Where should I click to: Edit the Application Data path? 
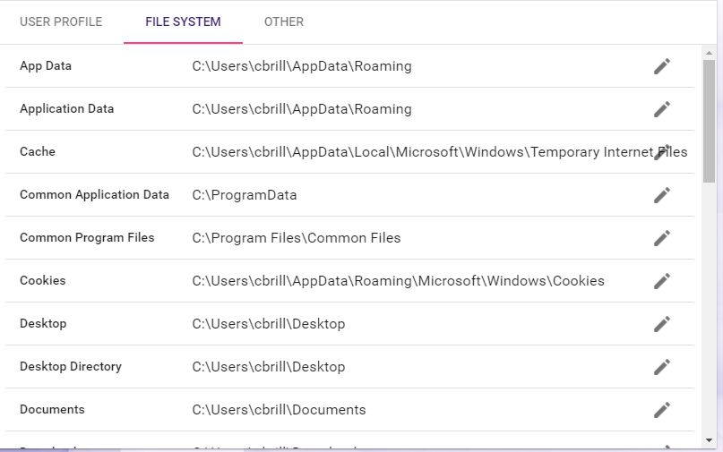tap(661, 109)
